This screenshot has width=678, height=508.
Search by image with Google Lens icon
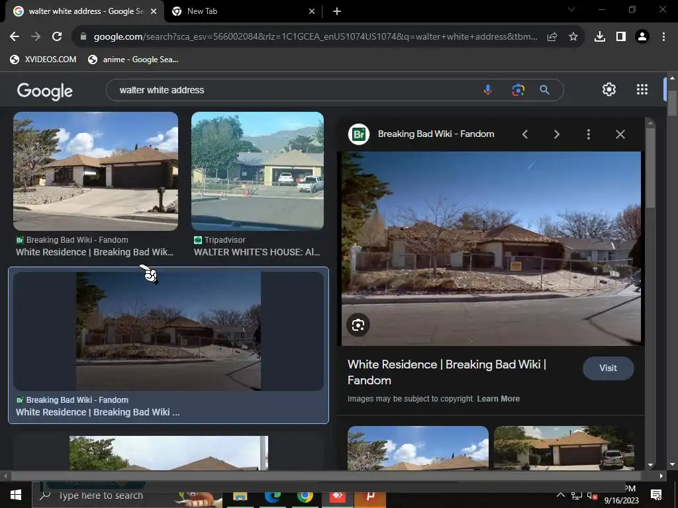click(x=518, y=90)
